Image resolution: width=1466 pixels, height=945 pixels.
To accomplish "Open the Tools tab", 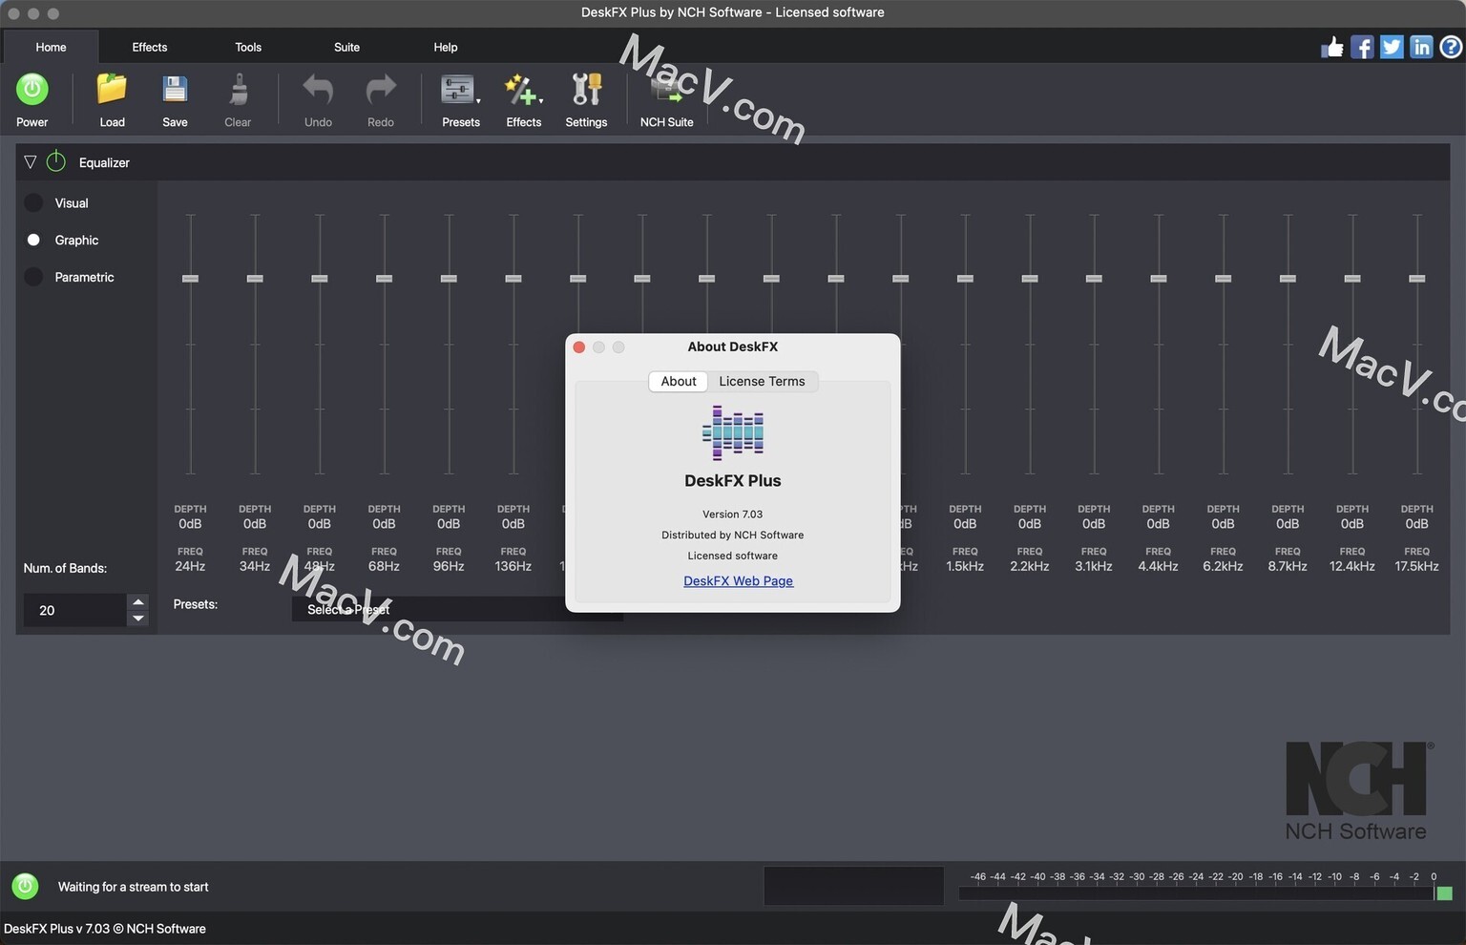I will [248, 47].
